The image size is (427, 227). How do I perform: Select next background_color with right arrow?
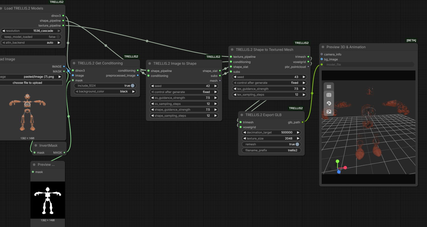pos(133,92)
